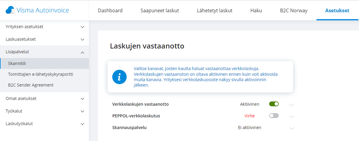Screen dimensions: 359x141
Task: Open the Haku tab
Action: coord(256,10)
